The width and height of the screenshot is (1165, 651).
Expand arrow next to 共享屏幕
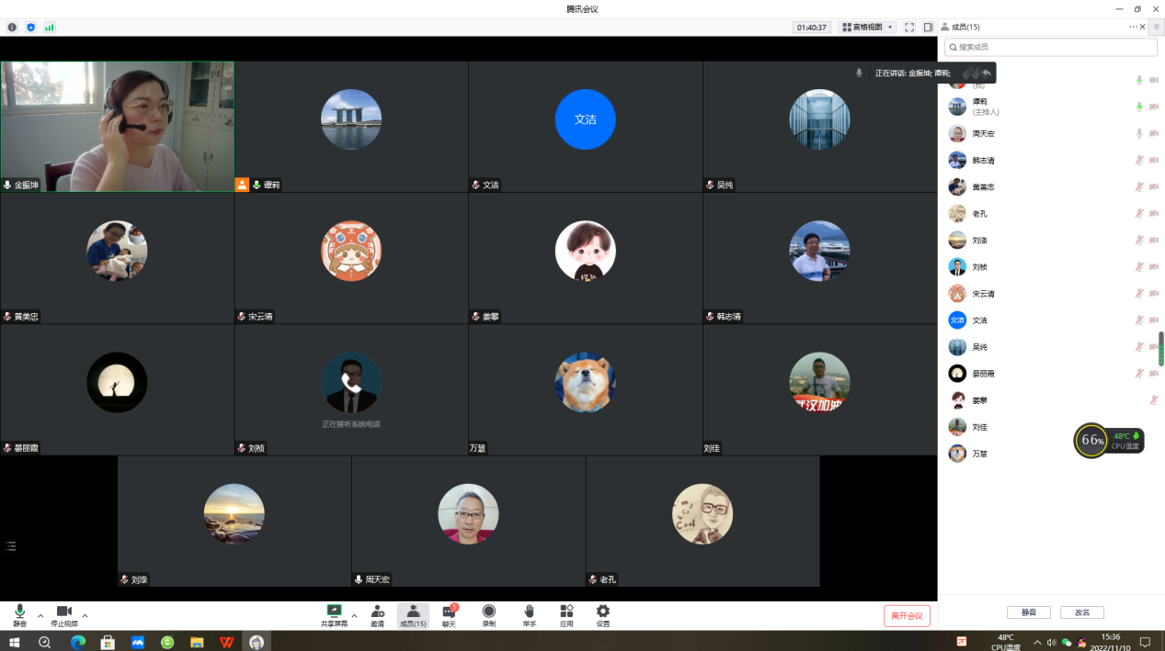click(x=354, y=615)
